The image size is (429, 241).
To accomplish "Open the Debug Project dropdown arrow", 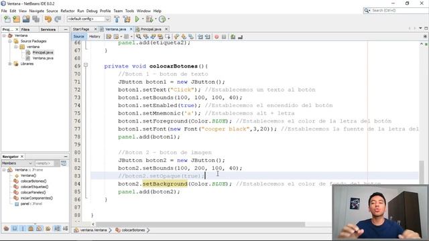I will 156,19.
